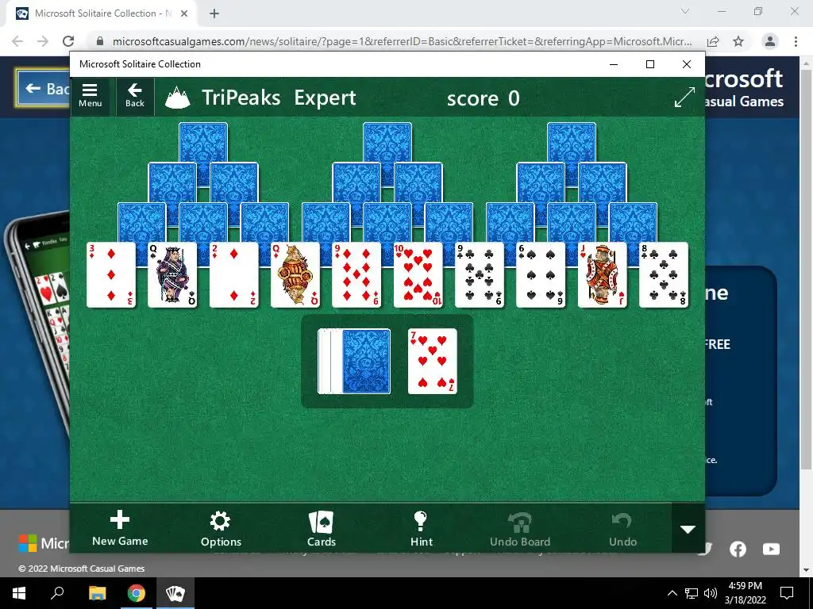This screenshot has width=813, height=609.
Task: Start a New Game
Action: pos(120,528)
